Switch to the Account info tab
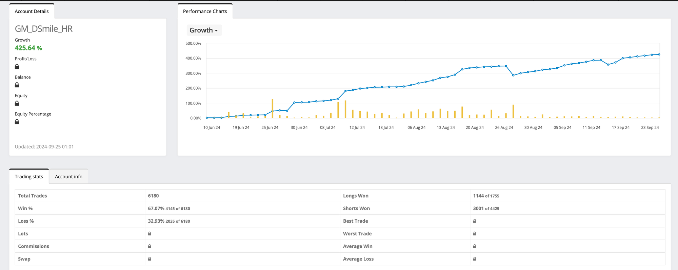 [x=68, y=177]
